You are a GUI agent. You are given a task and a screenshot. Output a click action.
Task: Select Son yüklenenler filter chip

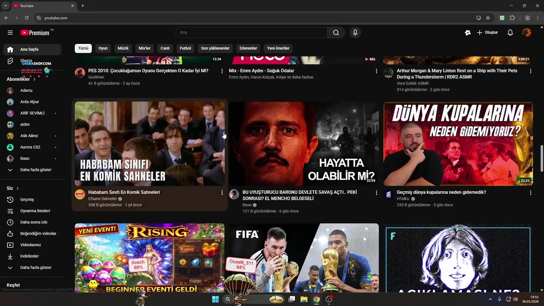click(x=215, y=48)
